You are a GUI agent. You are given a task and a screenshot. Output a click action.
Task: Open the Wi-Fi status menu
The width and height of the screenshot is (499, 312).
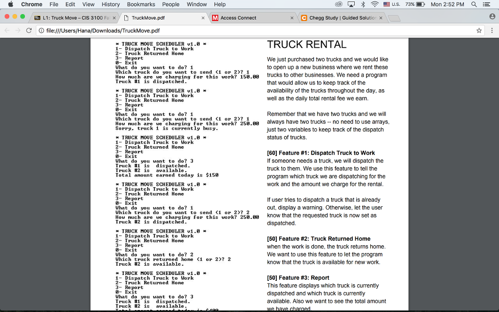pyautogui.click(x=375, y=4)
